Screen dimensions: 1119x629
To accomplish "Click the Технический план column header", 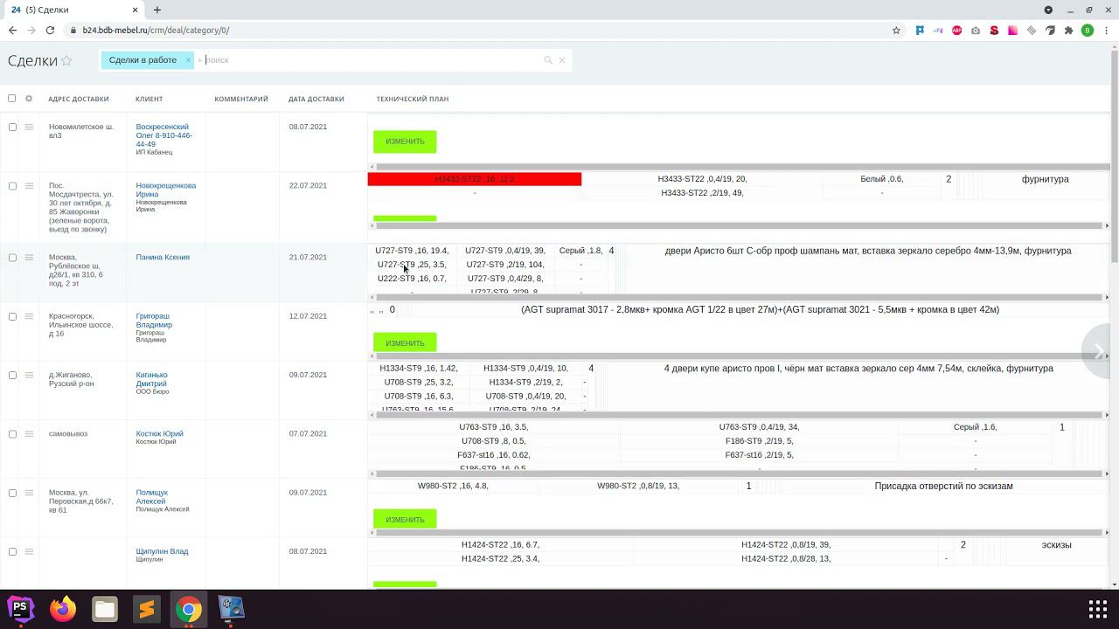I will pyautogui.click(x=413, y=99).
